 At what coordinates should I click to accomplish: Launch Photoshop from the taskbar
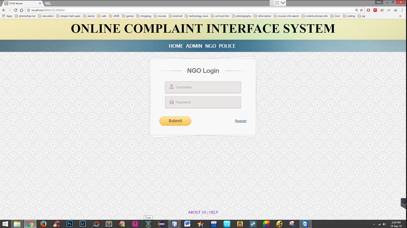point(69,224)
